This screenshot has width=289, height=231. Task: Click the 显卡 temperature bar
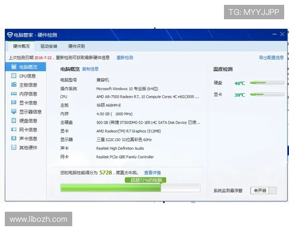(267, 94)
